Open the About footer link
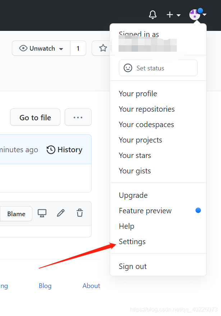Screen dimensions: 221x316 91,286
